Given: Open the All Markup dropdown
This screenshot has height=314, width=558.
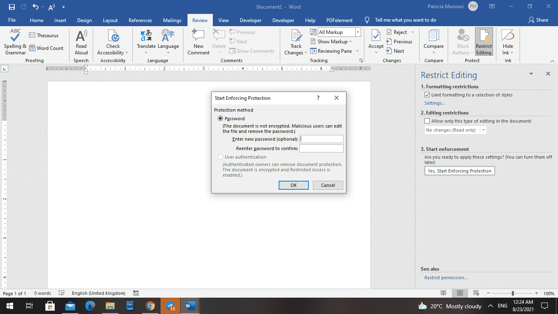Looking at the screenshot, I should [x=357, y=32].
